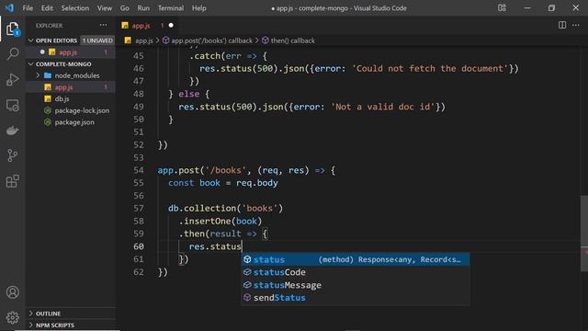Image resolution: width=588 pixels, height=331 pixels.
Task: Click the unsaved dot on app.js tab
Action: [x=171, y=26]
